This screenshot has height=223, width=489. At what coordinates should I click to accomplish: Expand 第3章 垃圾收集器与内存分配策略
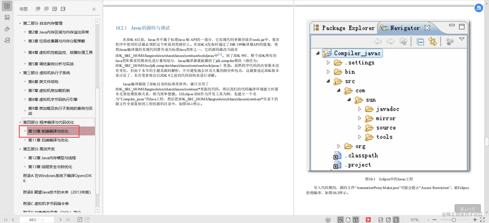pyautogui.click(x=25, y=41)
